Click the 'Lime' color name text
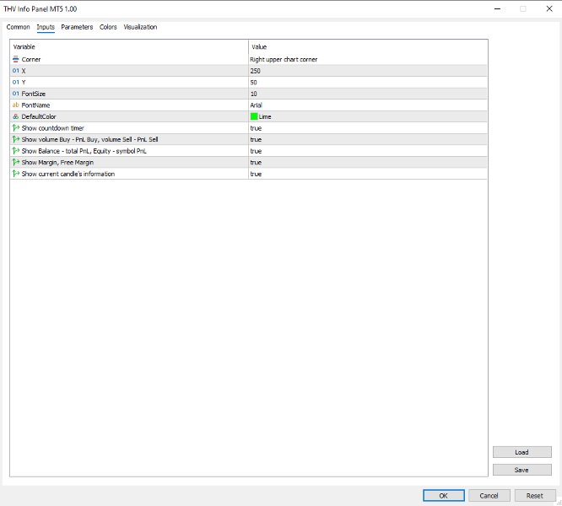Viewport: 562px width, 506px height. click(x=265, y=116)
